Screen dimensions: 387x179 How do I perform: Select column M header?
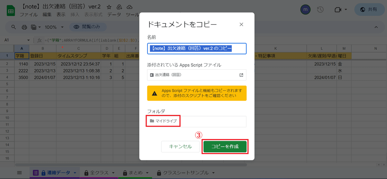(344, 48)
